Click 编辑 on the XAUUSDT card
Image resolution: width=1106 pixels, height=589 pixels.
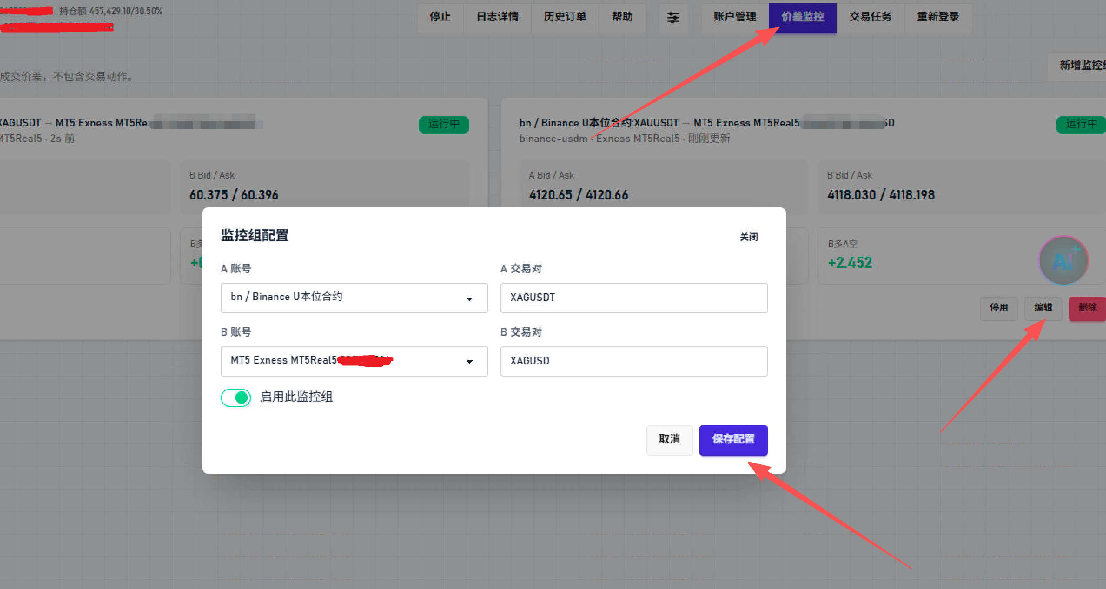1043,308
